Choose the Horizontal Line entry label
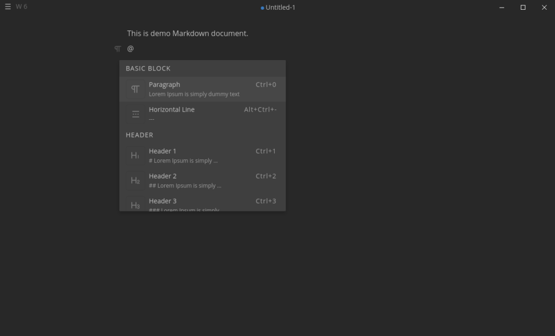 pos(171,109)
